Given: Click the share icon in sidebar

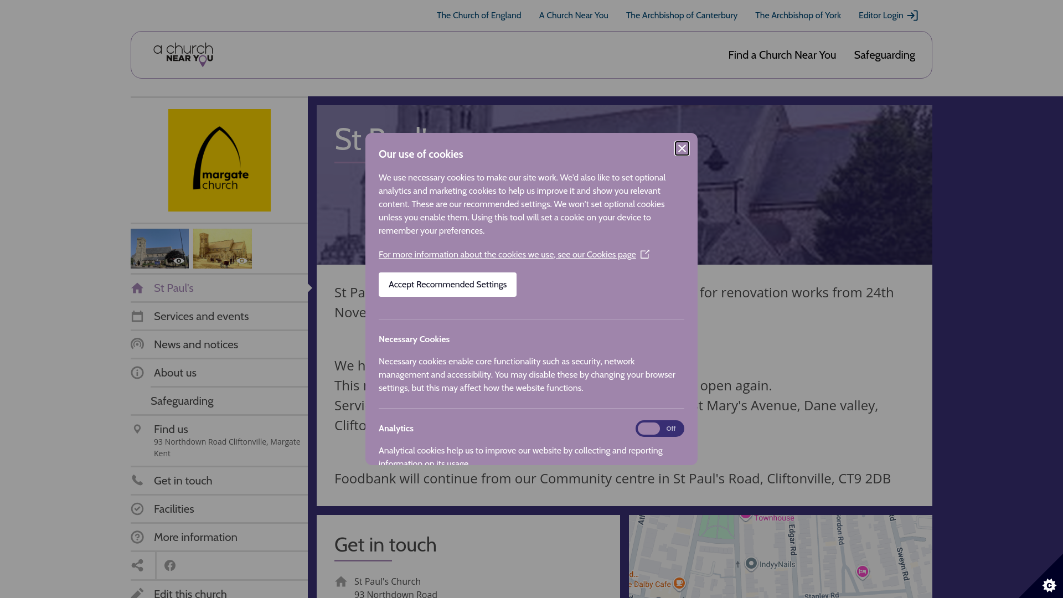Looking at the screenshot, I should point(137,565).
